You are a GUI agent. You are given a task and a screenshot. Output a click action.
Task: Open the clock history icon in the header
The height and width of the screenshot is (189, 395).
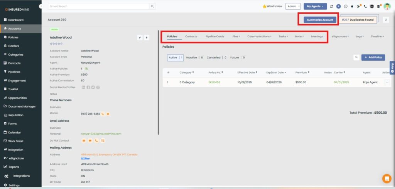click(345, 7)
